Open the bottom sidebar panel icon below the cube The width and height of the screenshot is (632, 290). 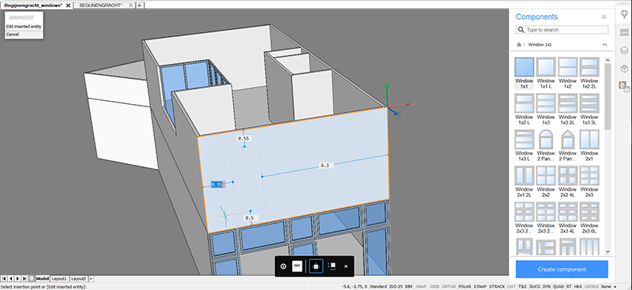coord(624,86)
